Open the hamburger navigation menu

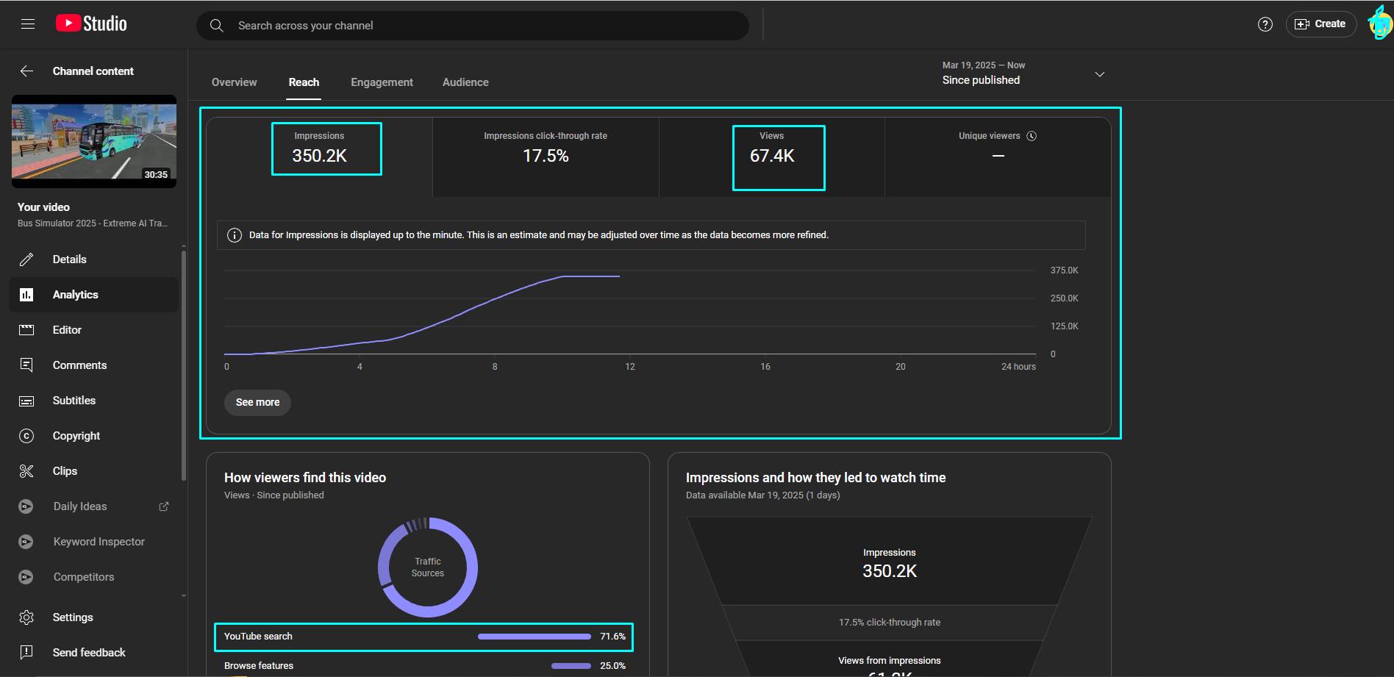click(28, 24)
